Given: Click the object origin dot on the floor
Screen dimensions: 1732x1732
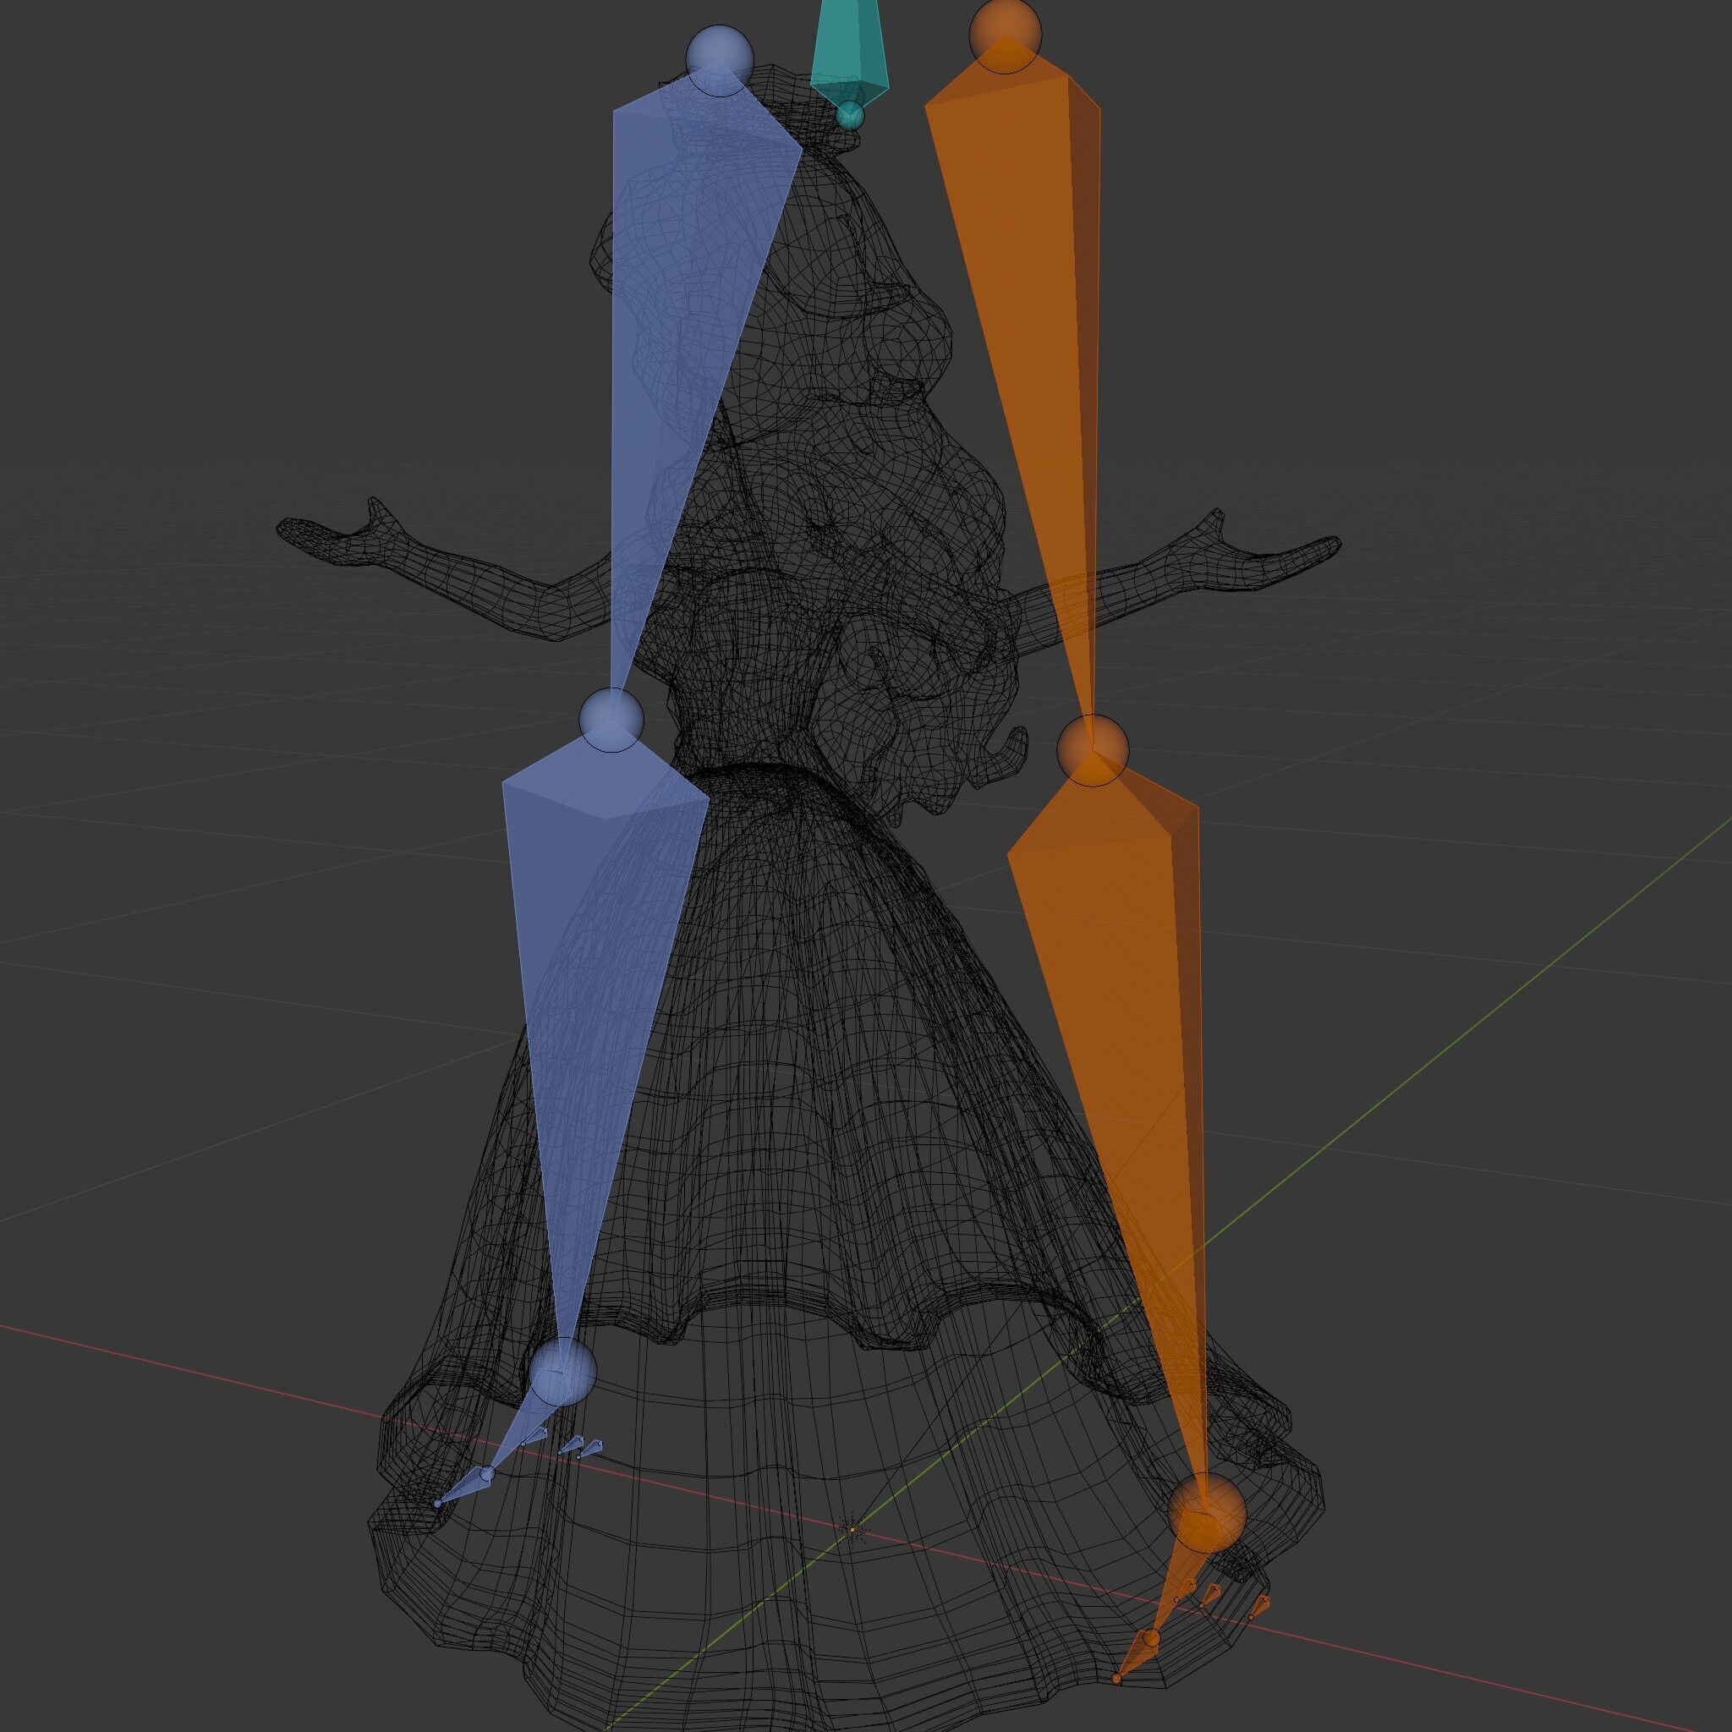Looking at the screenshot, I should [852, 1529].
